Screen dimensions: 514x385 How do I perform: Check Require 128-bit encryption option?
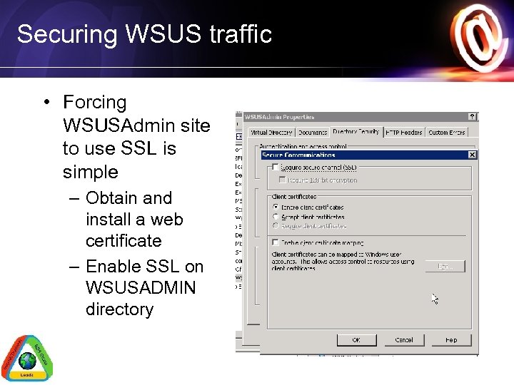point(282,180)
